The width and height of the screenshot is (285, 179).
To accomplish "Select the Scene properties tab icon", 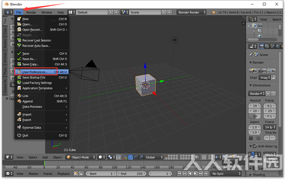I will [x=272, y=46].
